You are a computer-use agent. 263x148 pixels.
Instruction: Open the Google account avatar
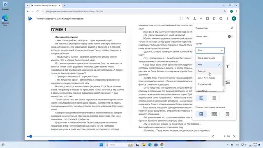234,18
